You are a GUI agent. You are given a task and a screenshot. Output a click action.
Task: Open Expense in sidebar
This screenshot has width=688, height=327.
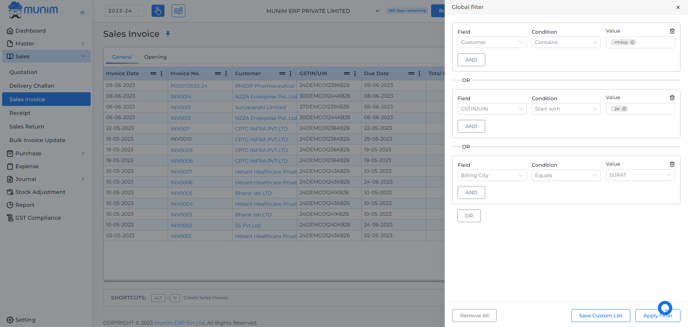46,166
